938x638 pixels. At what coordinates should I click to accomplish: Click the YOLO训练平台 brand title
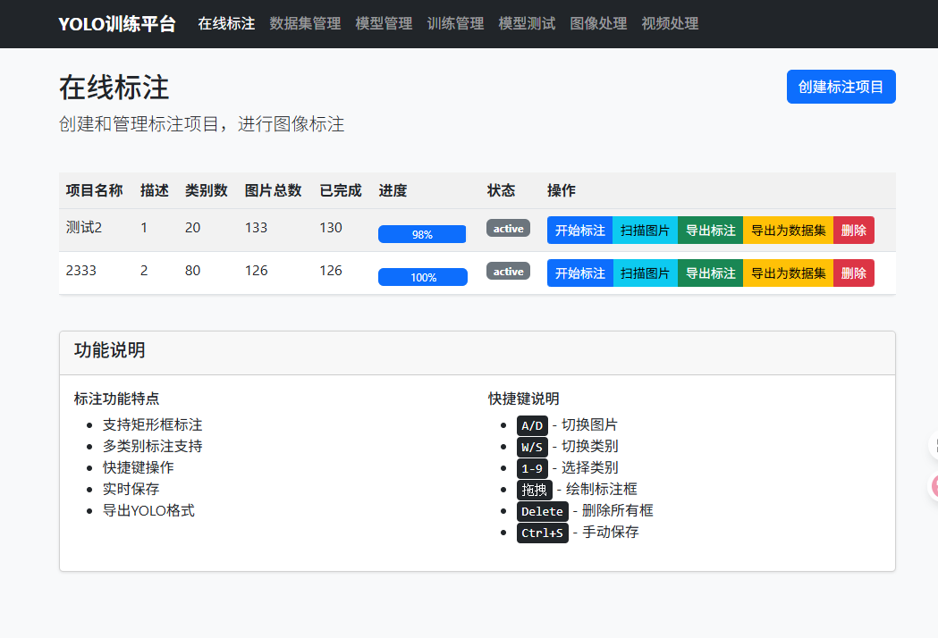[x=116, y=24]
